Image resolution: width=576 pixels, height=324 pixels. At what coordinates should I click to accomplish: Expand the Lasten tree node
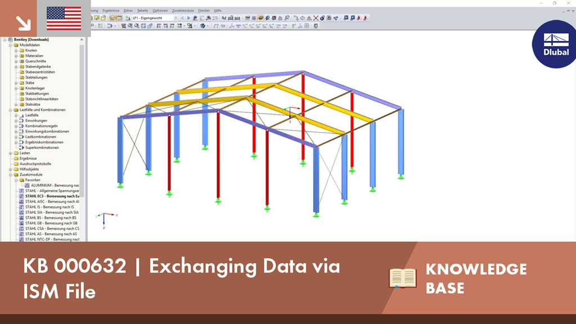tap(10, 153)
